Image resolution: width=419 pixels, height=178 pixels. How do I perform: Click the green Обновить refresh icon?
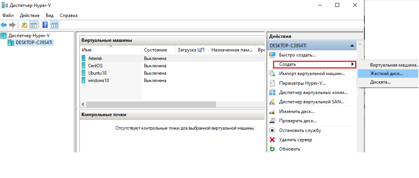click(x=272, y=149)
